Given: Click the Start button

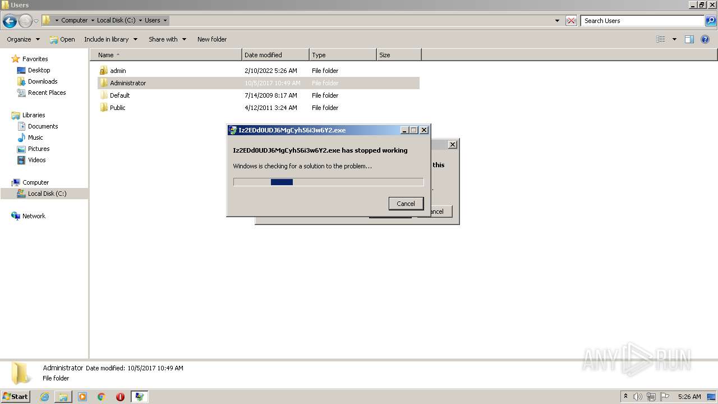Looking at the screenshot, I should pyautogui.click(x=15, y=396).
